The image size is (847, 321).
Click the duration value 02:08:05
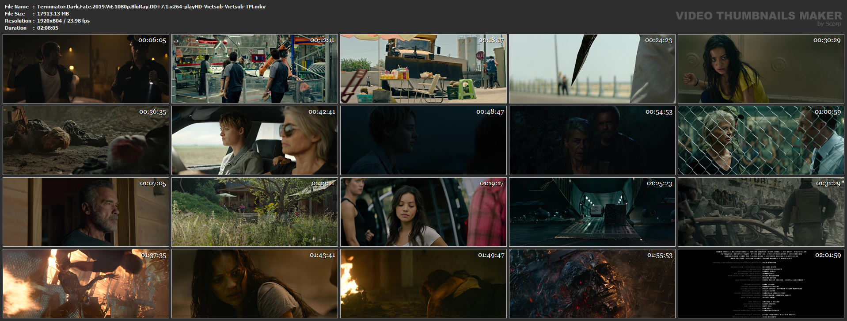click(x=48, y=28)
